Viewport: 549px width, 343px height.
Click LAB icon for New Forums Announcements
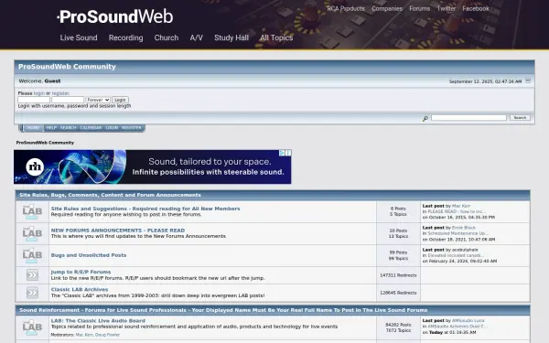click(x=32, y=233)
